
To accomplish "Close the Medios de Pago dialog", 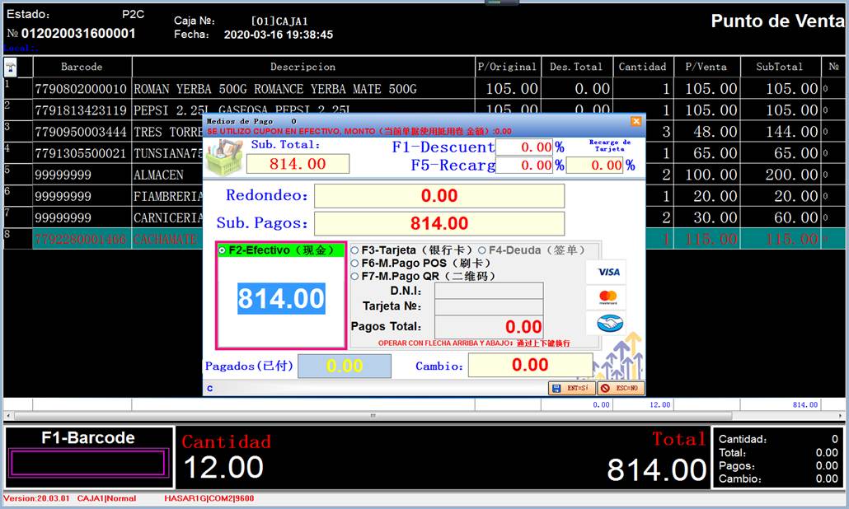I will coord(636,121).
